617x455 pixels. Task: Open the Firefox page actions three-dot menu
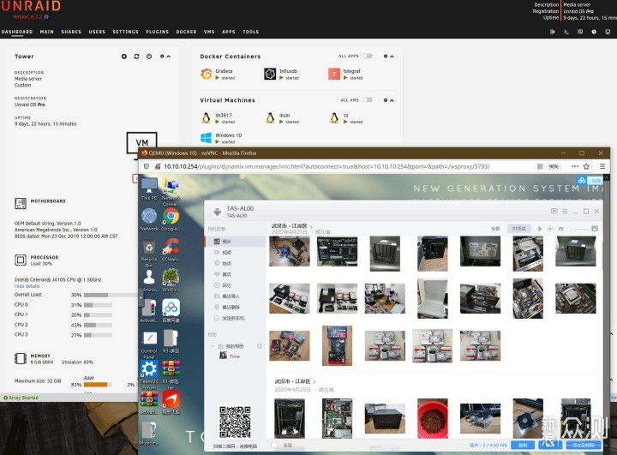coord(574,166)
